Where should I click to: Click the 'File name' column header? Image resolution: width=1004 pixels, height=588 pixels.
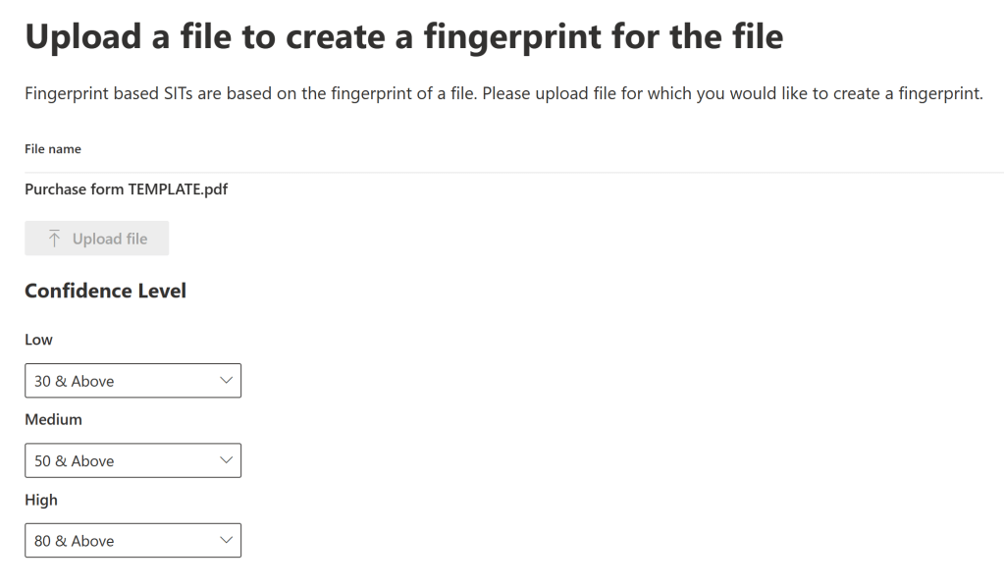53,149
